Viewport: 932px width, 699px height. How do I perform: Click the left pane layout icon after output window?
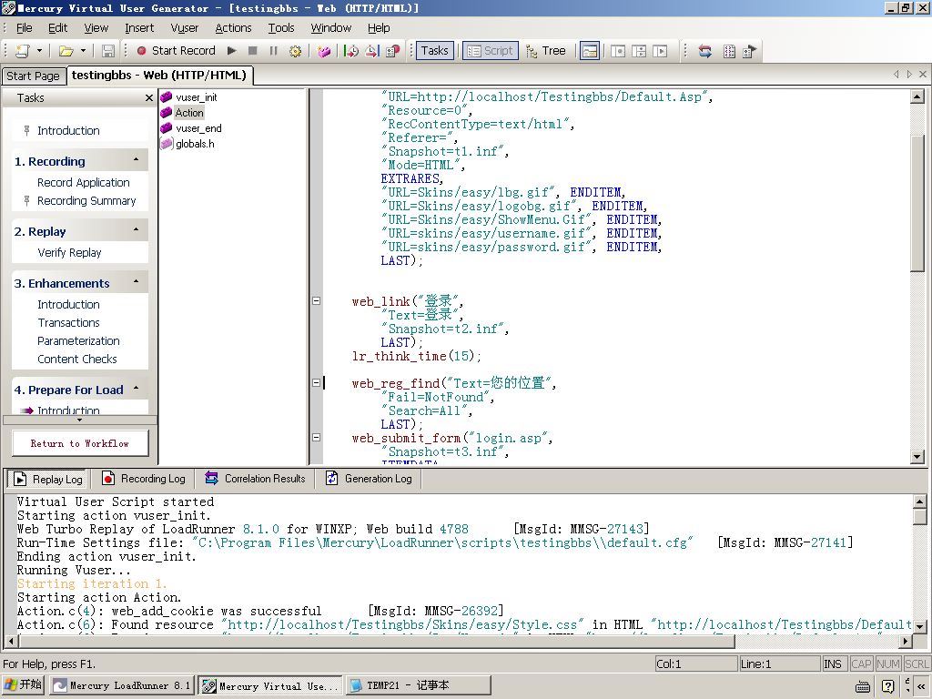tap(618, 51)
